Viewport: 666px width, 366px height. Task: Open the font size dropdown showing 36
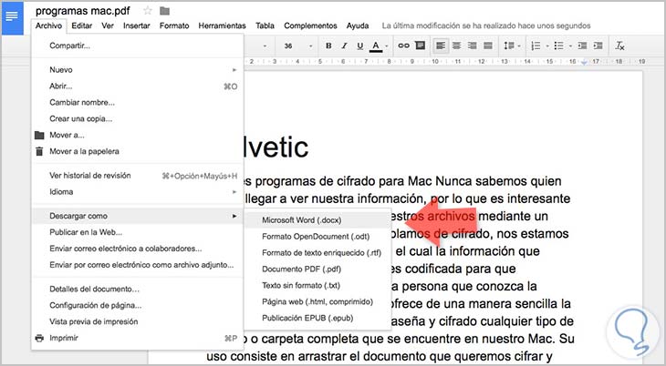pos(298,46)
